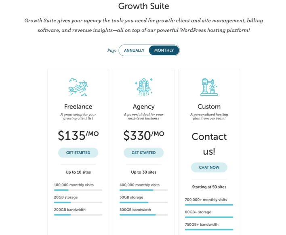Image resolution: width=286 pixels, height=235 pixels.
Task: Click the Agency 50GB storage bar
Action: click(143, 202)
